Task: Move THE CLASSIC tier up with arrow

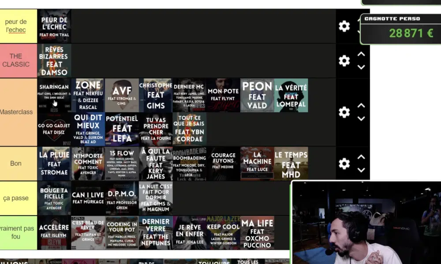Action: point(361,54)
